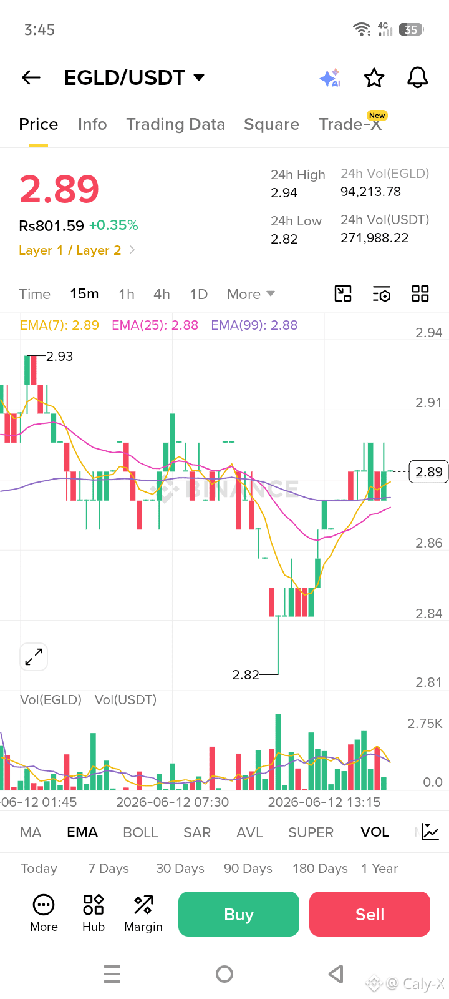Tap the red Sell button
This screenshot has width=449, height=999.
tap(370, 914)
